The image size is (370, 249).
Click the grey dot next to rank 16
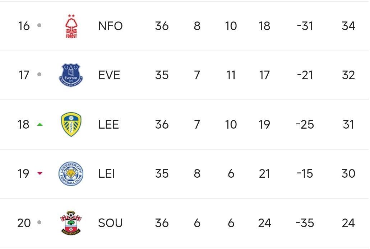(40, 25)
